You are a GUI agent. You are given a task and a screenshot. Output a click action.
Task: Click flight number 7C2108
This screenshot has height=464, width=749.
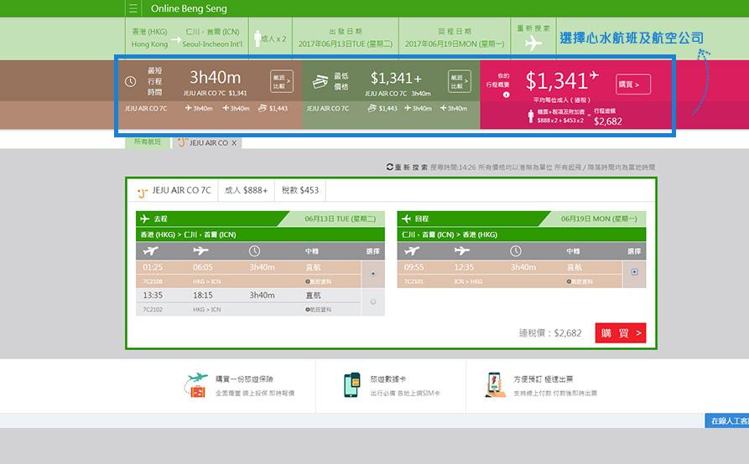[x=153, y=281]
